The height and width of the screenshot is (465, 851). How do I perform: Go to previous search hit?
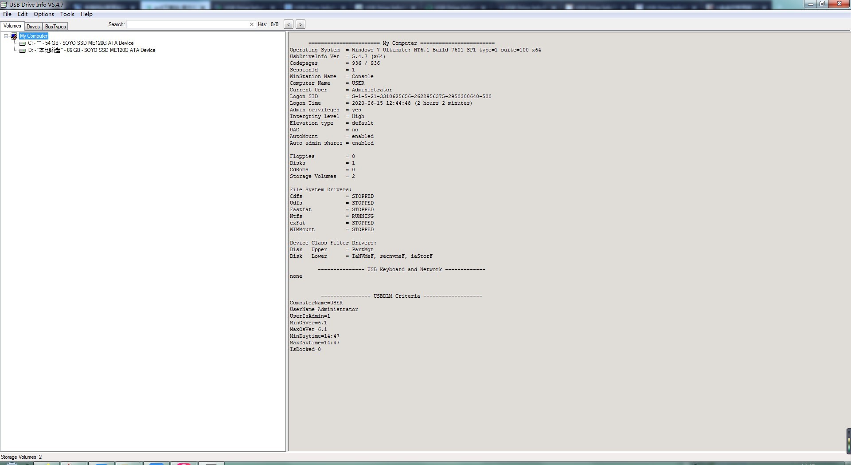[289, 24]
